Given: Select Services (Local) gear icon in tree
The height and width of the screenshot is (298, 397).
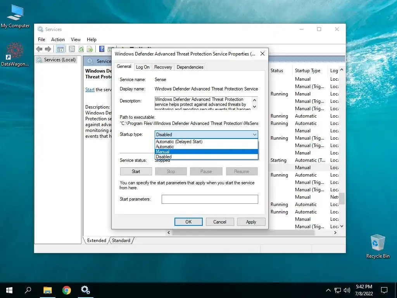Looking at the screenshot, I should point(39,60).
